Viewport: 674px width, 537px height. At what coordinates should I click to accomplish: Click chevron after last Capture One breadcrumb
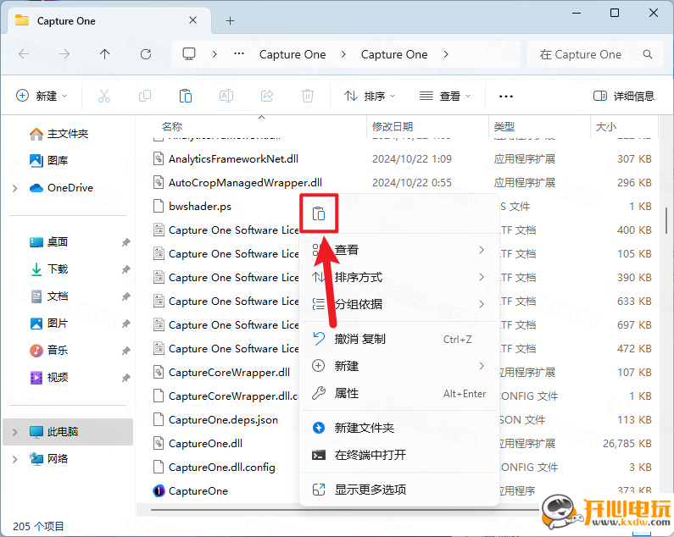446,54
